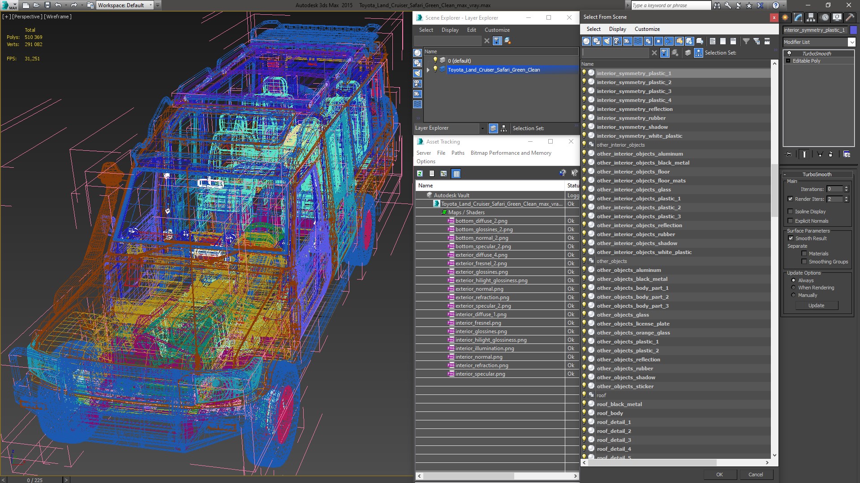Click the favorites star icon in title bar
The width and height of the screenshot is (860, 483).
pos(749,5)
